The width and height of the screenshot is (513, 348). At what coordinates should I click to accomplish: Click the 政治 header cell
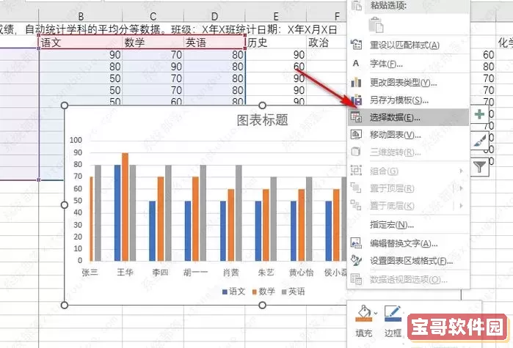click(327, 42)
